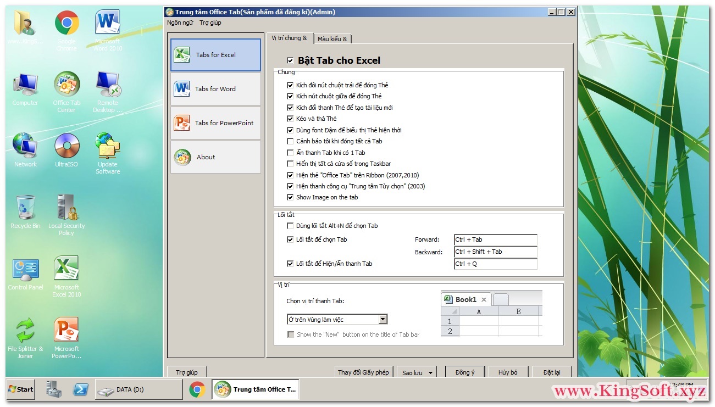Open Chrome from the taskbar
The width and height of the screenshot is (715, 407).
tap(197, 389)
